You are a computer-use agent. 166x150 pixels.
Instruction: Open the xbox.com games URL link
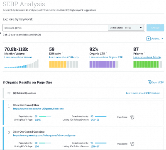tap(38, 109)
